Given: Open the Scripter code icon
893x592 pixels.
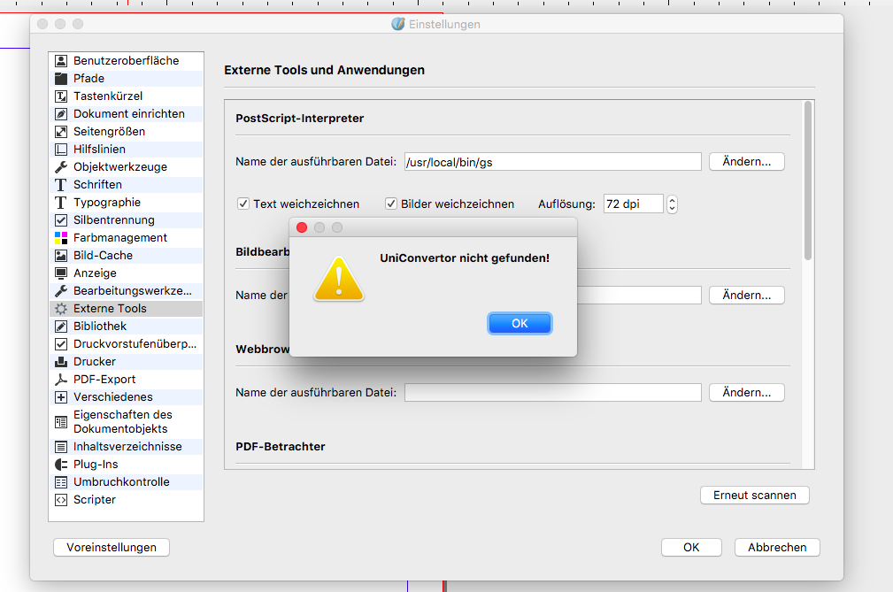Looking at the screenshot, I should 61,500.
